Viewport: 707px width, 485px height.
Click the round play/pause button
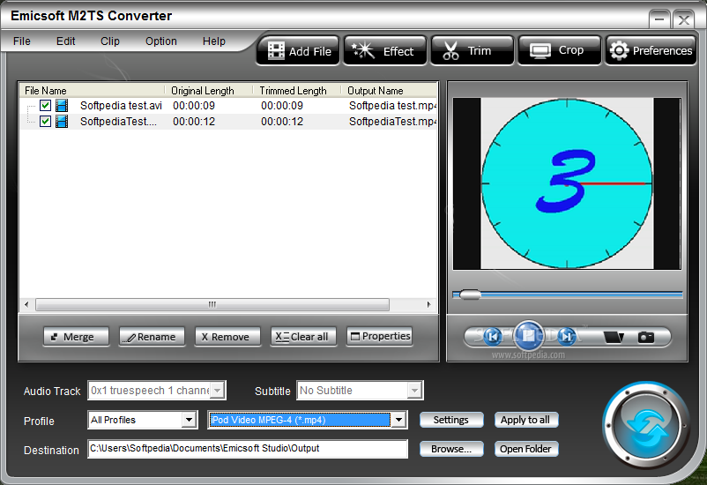[x=529, y=336]
